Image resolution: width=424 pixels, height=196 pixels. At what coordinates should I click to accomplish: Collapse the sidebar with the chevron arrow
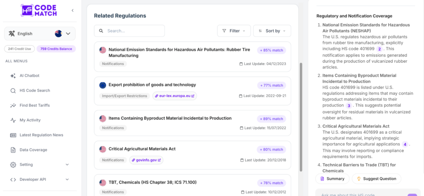72,10
